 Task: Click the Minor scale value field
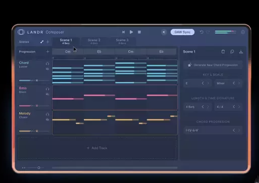click(228, 83)
